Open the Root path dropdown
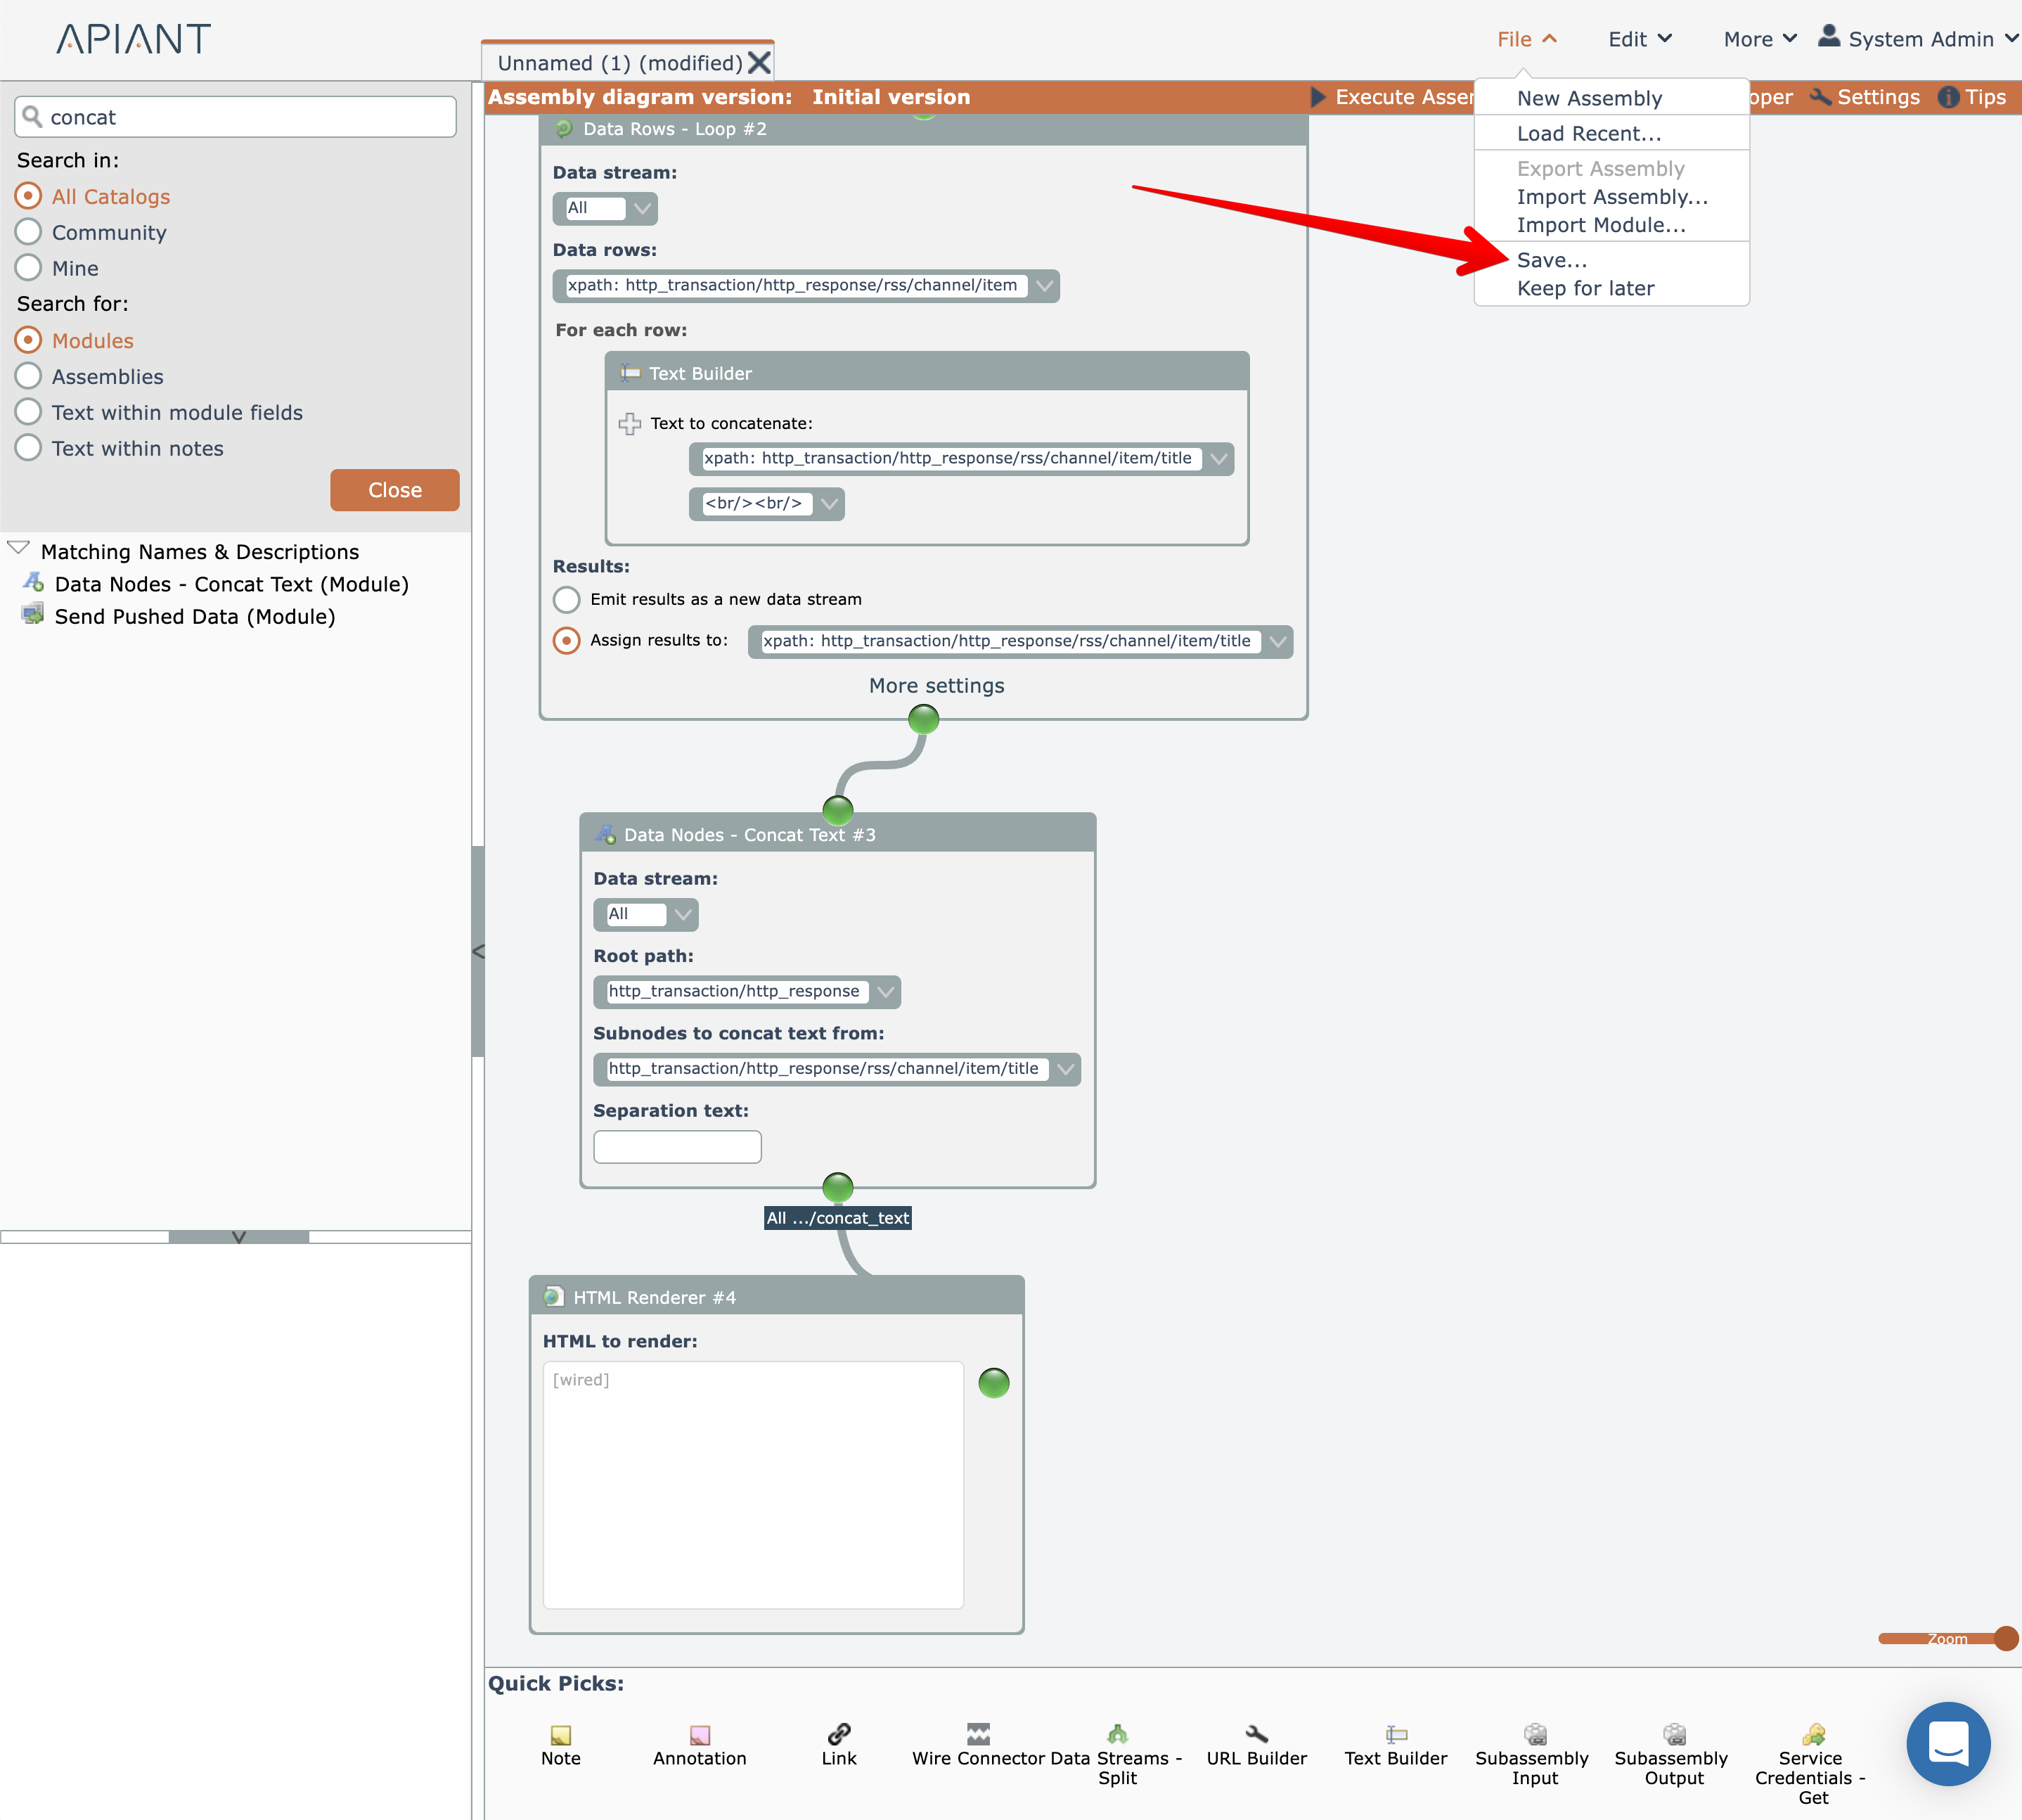Viewport: 2022px width, 1820px height. pyautogui.click(x=884, y=992)
